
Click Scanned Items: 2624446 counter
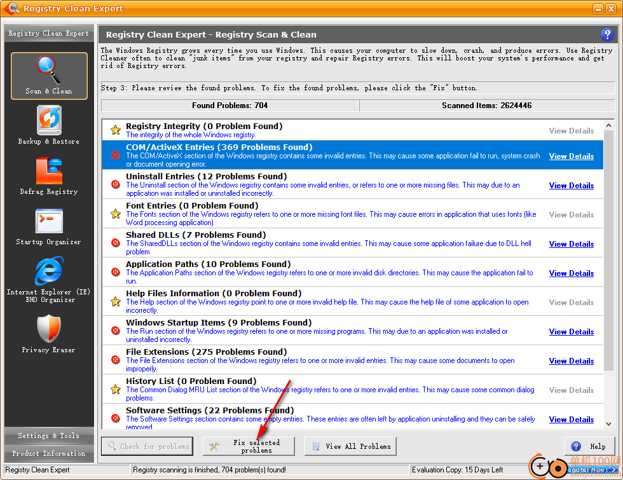pyautogui.click(x=487, y=106)
